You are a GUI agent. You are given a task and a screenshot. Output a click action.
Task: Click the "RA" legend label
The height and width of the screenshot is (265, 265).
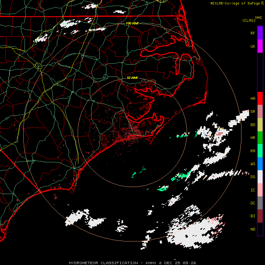(x=253, y=151)
